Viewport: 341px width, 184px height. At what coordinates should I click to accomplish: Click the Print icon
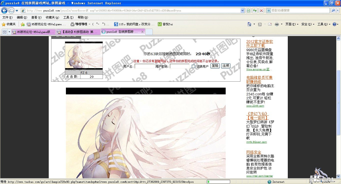277,24
